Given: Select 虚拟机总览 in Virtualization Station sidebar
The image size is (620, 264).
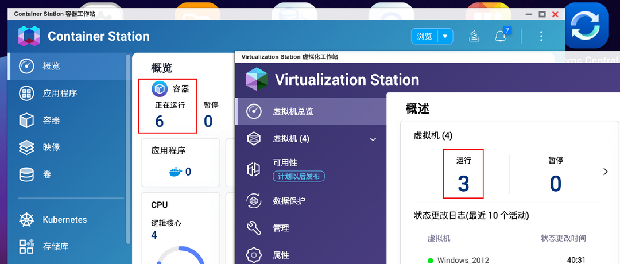Looking at the screenshot, I should click(x=311, y=111).
